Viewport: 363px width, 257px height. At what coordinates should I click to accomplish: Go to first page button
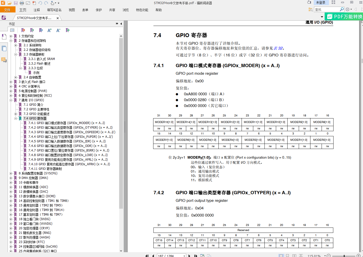pos(147,256)
